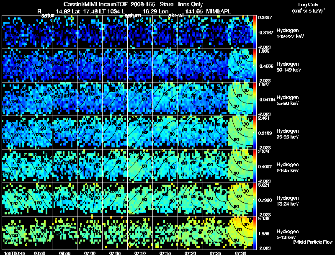Click the 'Hydrogen 13-24 keV' row label
Viewport: 335px width, 255px height.
288,201
